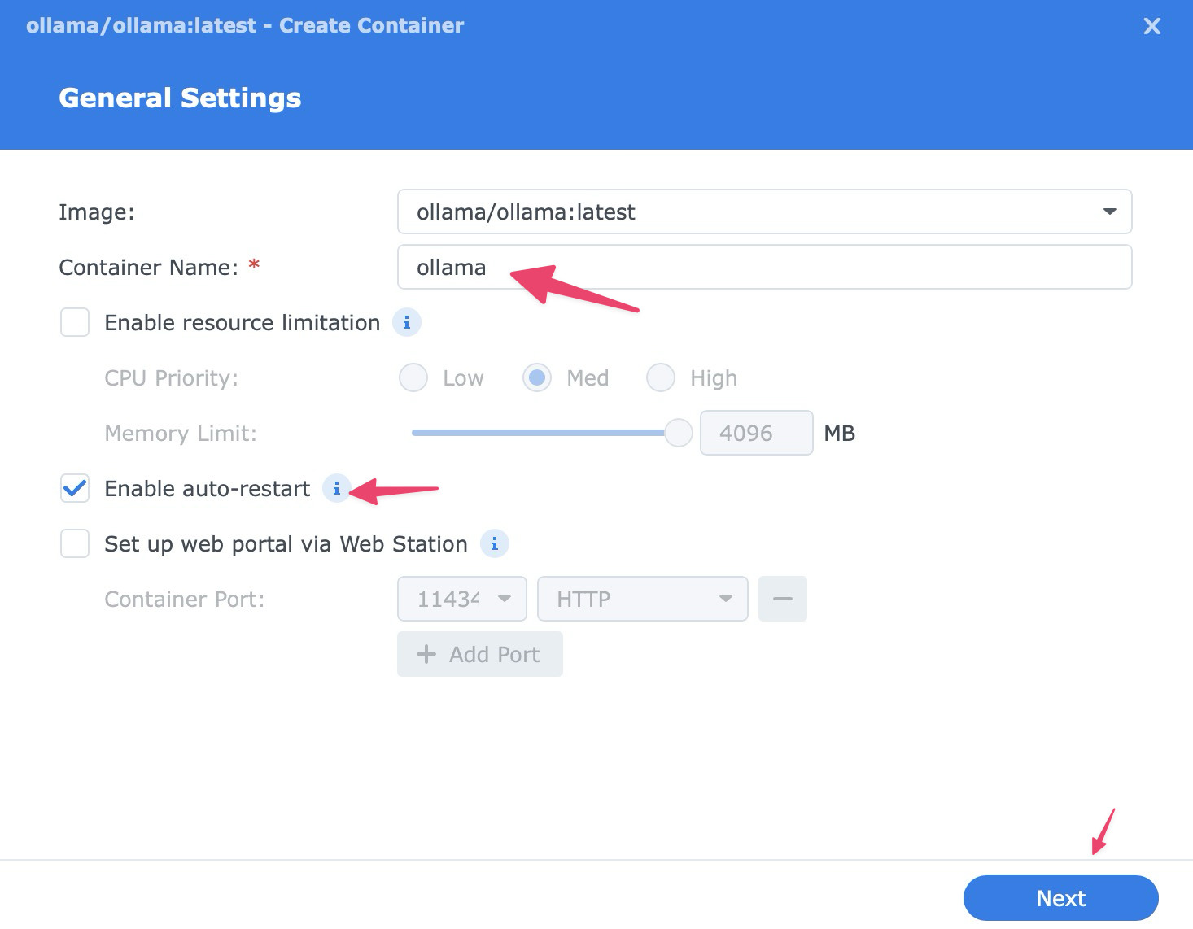Select High CPU priority
This screenshot has height=929, width=1193.
click(x=661, y=377)
